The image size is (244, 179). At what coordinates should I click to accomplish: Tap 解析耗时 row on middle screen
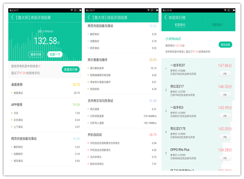click(x=121, y=34)
